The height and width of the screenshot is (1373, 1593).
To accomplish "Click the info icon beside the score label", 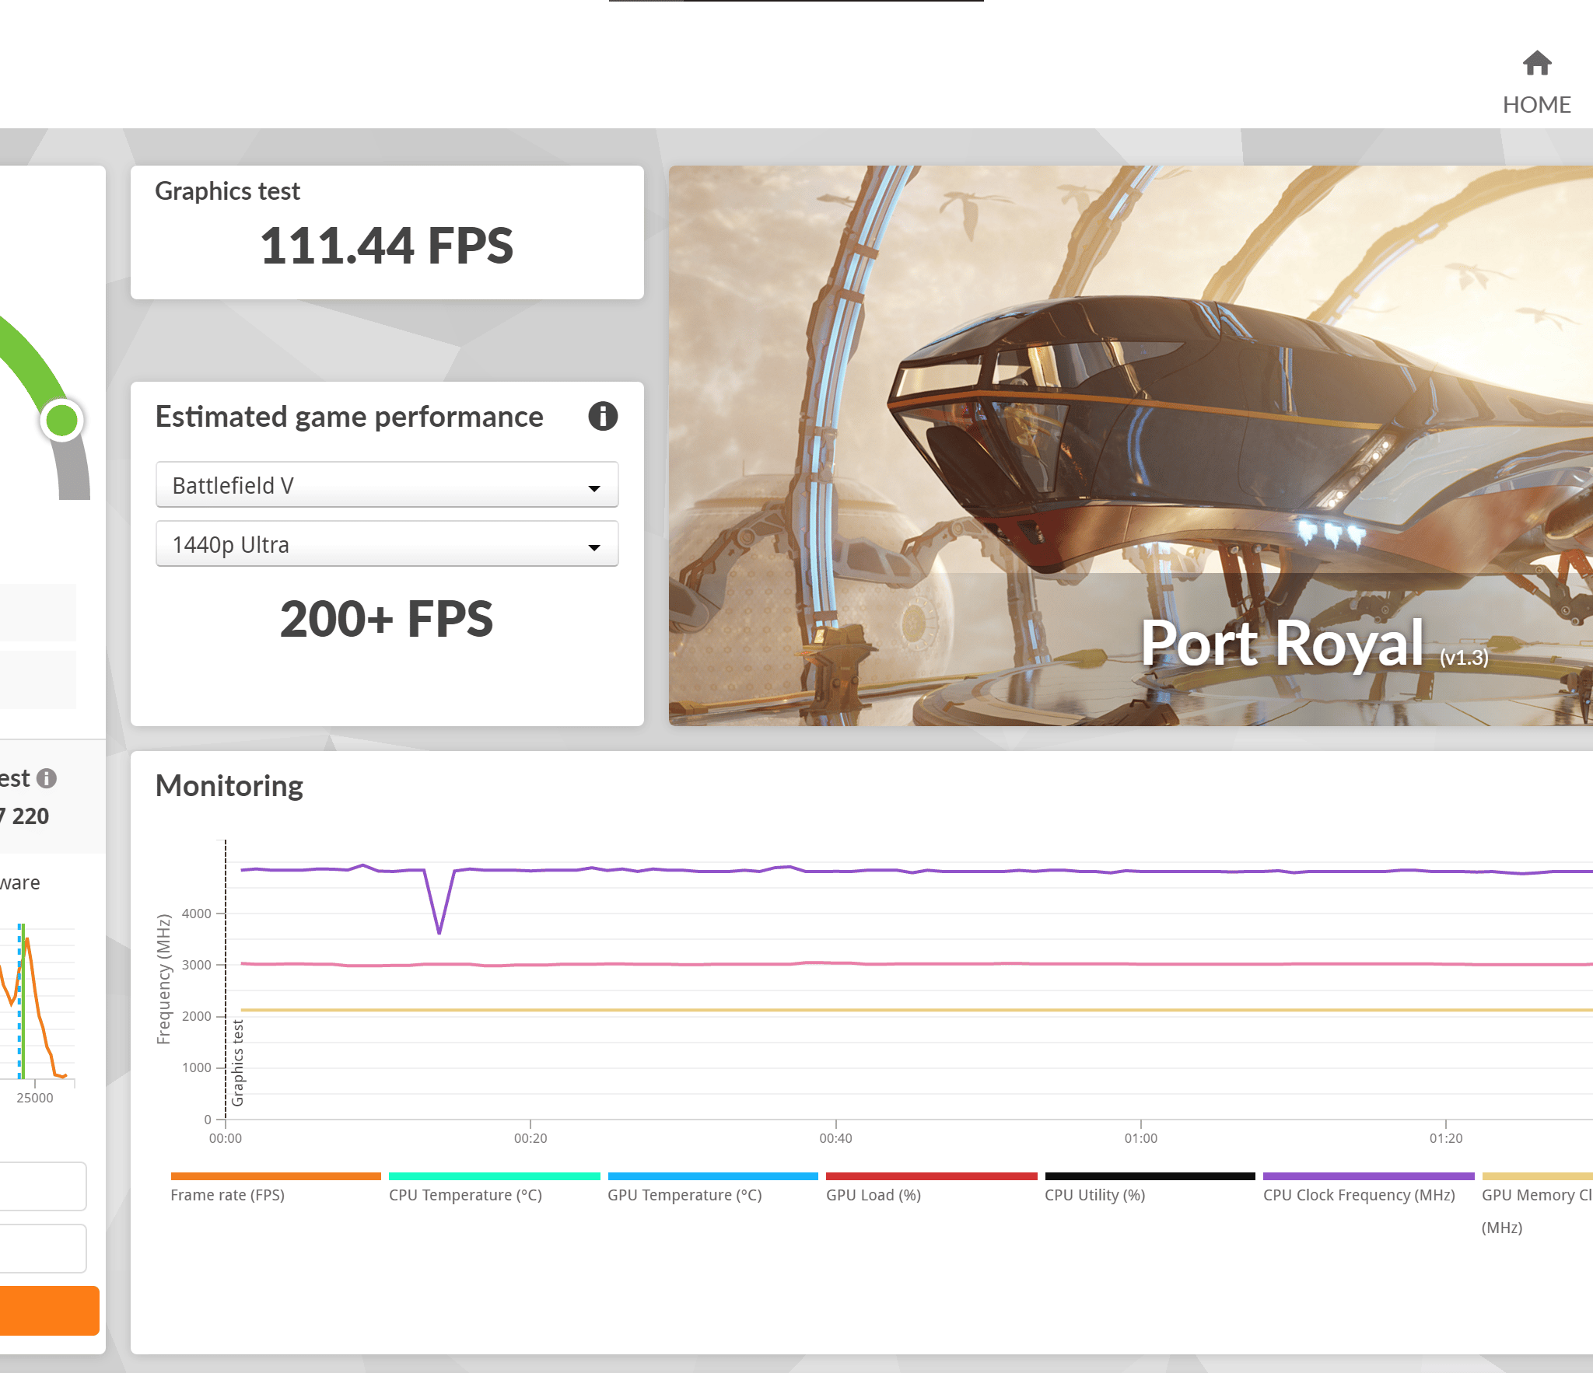I will click(x=47, y=778).
